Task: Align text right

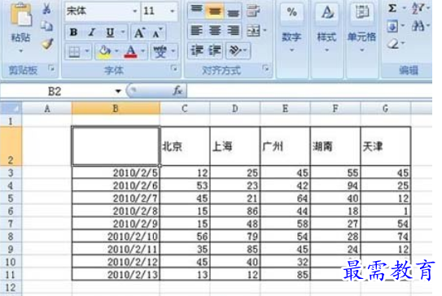Action: pyautogui.click(x=233, y=30)
